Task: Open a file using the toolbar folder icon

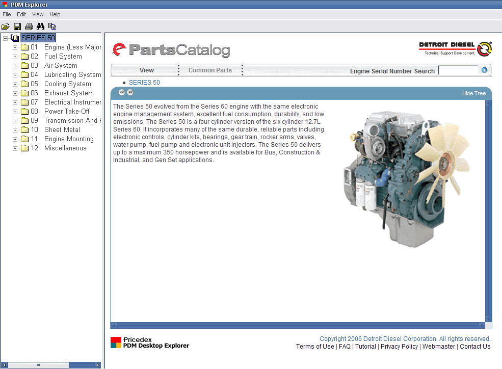Action: tap(6, 26)
